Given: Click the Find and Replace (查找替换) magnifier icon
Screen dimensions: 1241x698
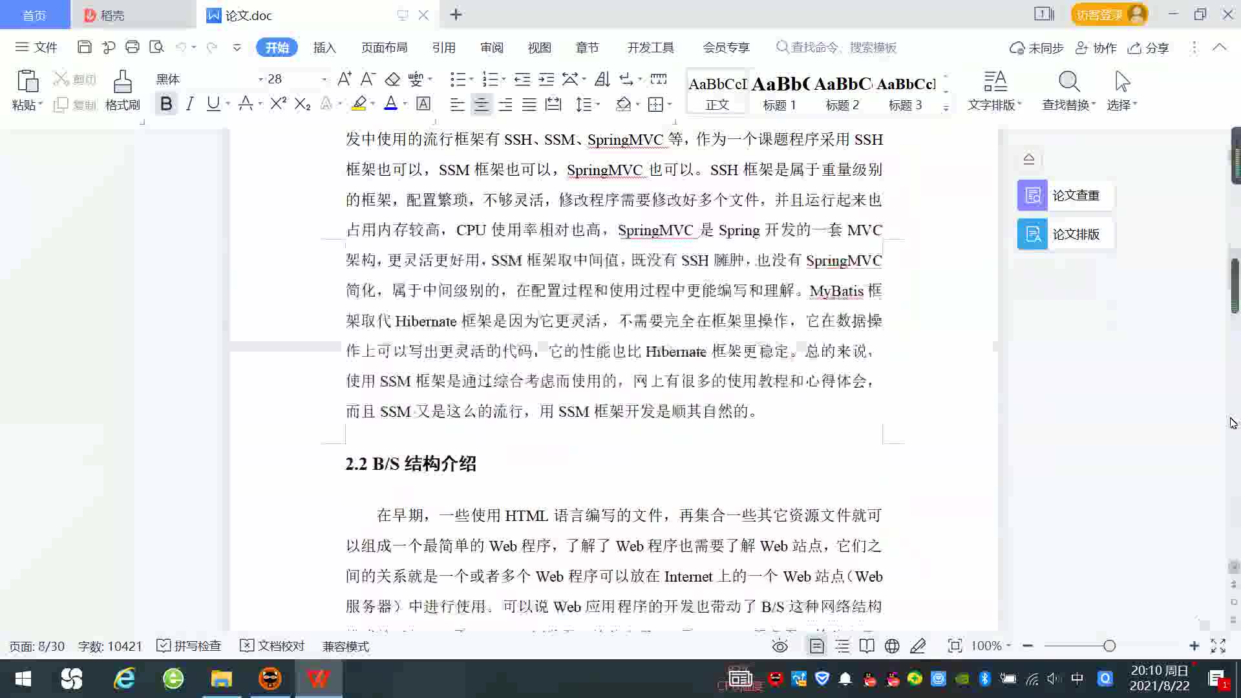Looking at the screenshot, I should (x=1068, y=83).
